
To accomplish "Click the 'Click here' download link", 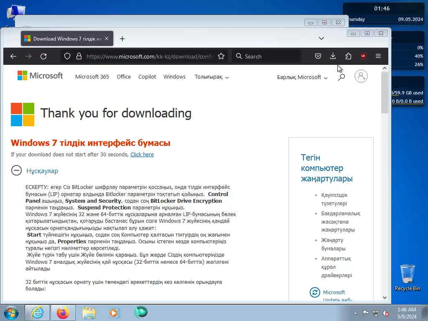I will tap(142, 155).
